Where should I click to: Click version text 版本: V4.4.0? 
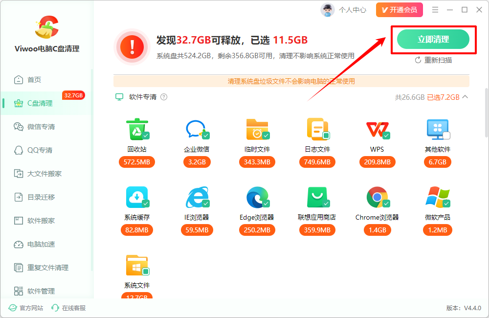(464, 308)
